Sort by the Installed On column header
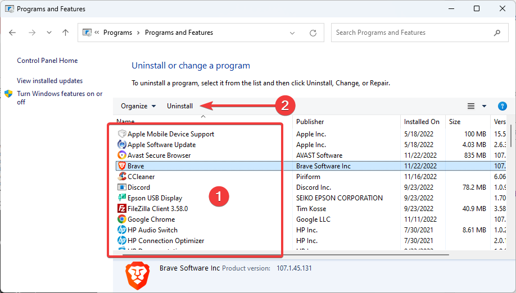The image size is (516, 293). pyautogui.click(x=422, y=122)
